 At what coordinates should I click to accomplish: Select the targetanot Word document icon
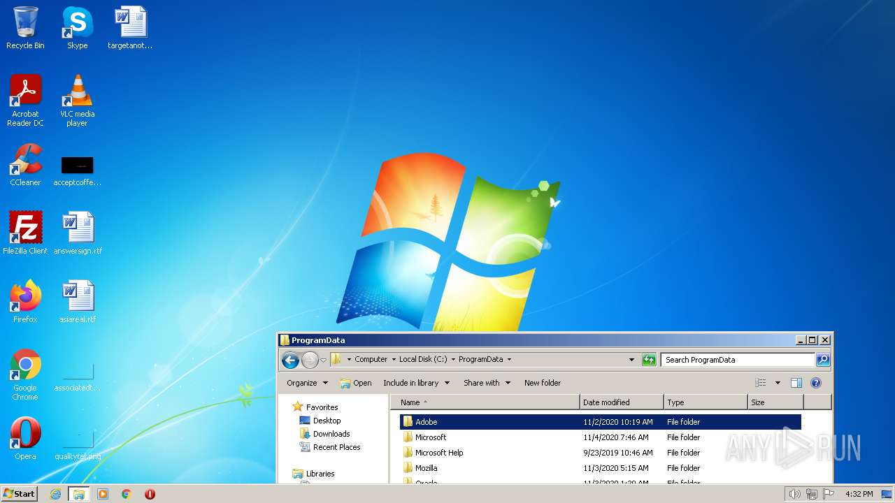pyautogui.click(x=130, y=28)
